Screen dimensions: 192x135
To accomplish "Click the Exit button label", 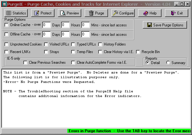I will (180, 13).
